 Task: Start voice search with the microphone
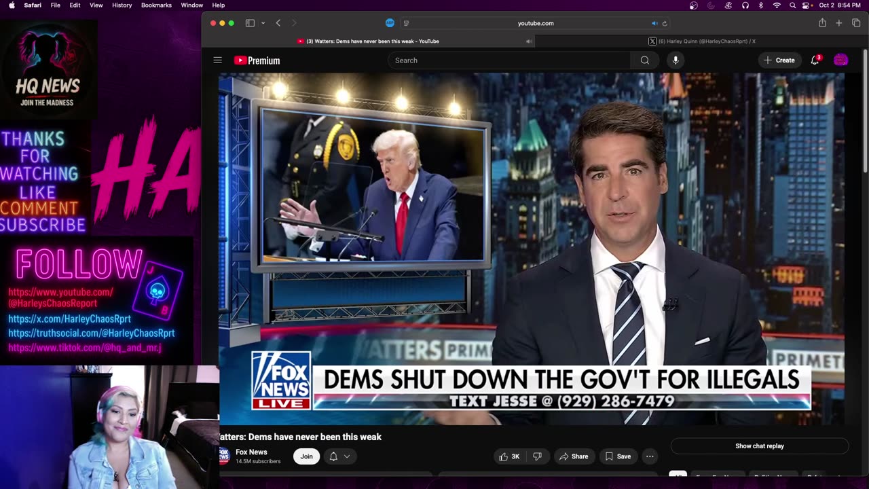click(x=675, y=60)
